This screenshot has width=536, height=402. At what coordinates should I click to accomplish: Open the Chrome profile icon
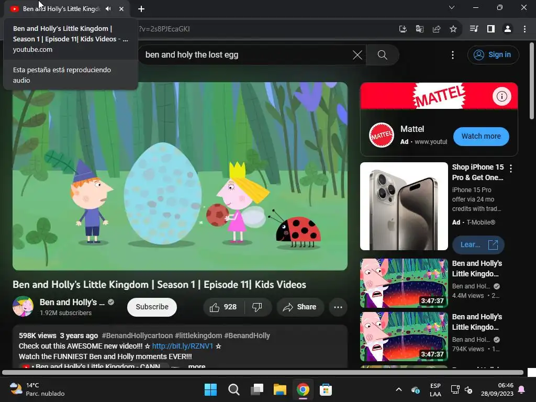[x=508, y=29]
